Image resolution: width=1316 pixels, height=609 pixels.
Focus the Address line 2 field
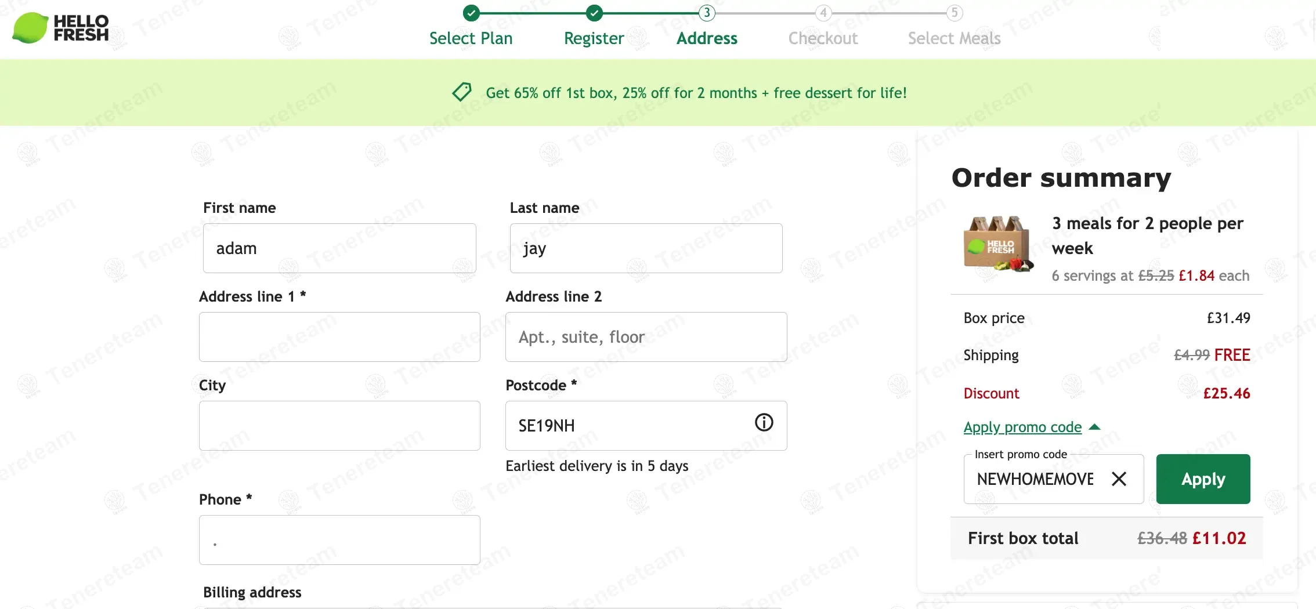click(x=646, y=337)
